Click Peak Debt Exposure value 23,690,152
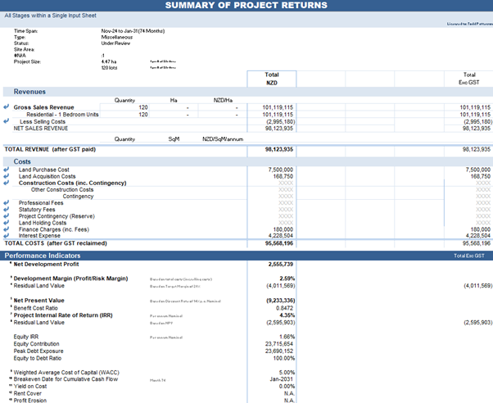 pyautogui.click(x=279, y=351)
